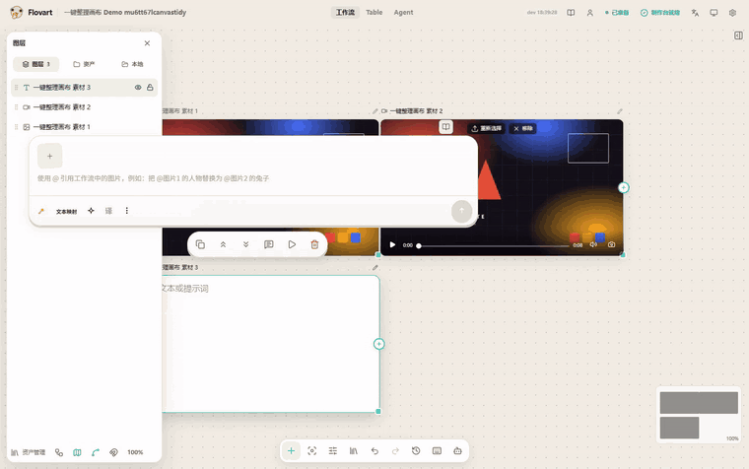Toggle the lock on 素材 3 layer
Image resolution: width=749 pixels, height=469 pixels.
[150, 88]
